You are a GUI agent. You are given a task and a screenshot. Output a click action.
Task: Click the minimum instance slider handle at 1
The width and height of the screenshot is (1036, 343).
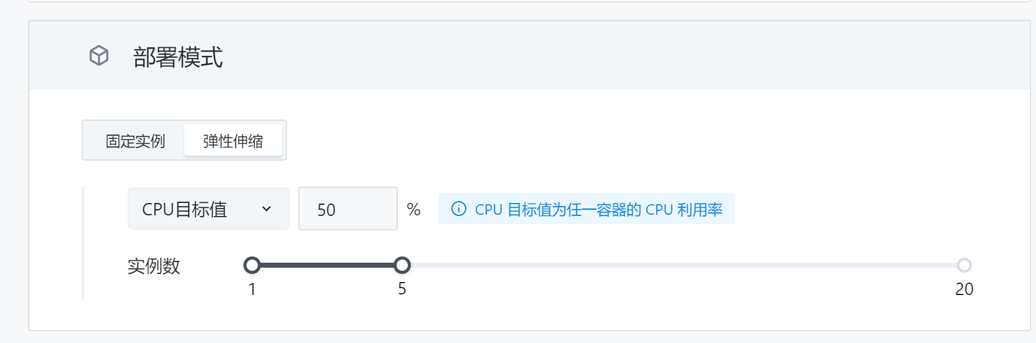coord(252,265)
